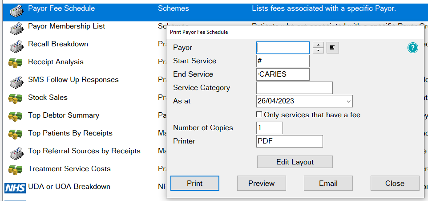Select the Recall Breakdown report
428x201 pixels.
point(58,44)
